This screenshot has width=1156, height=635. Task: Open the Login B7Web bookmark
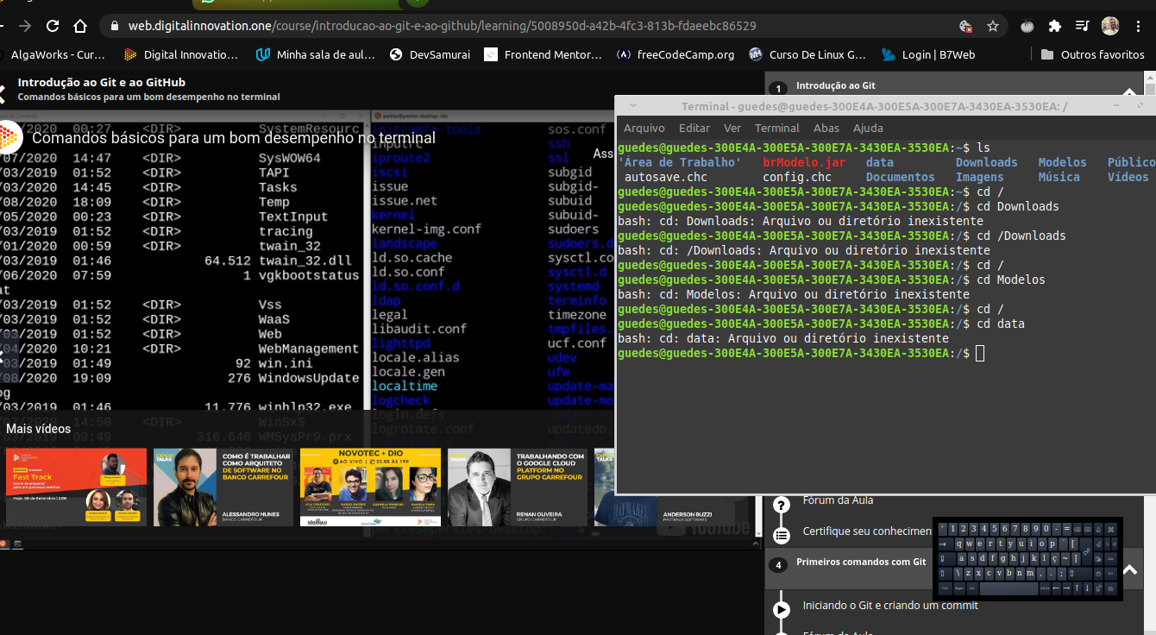929,54
